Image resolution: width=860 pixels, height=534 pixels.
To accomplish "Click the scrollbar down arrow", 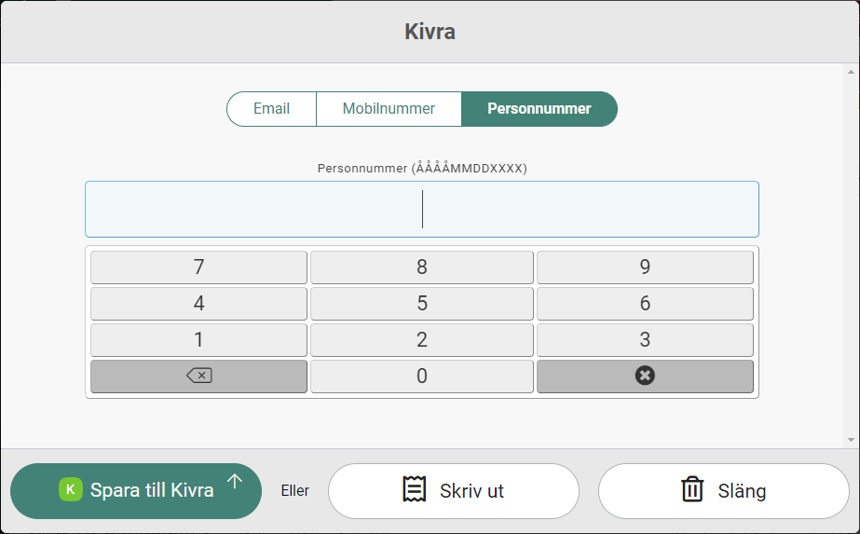I will click(x=851, y=439).
